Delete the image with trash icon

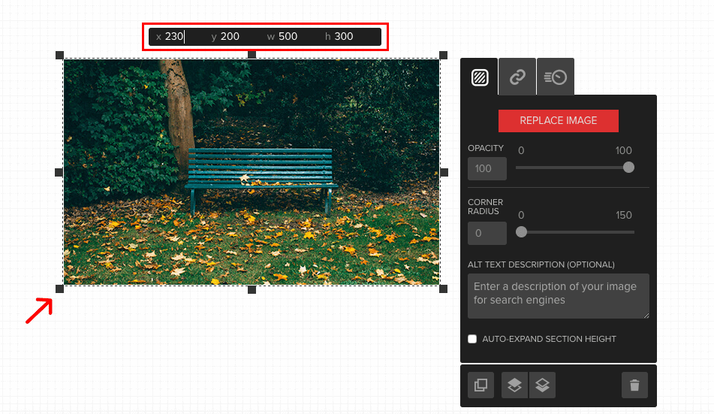tap(634, 385)
